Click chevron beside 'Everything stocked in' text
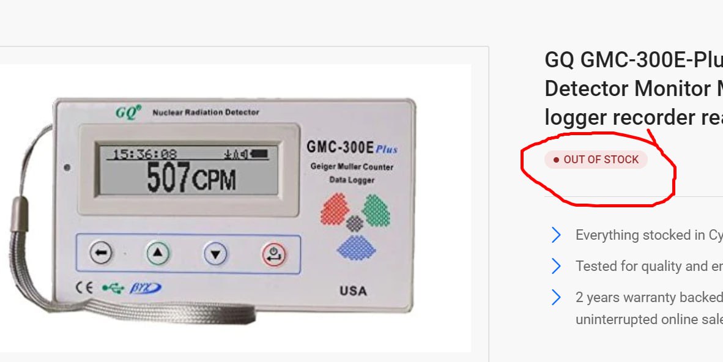723x362 pixels. click(556, 235)
